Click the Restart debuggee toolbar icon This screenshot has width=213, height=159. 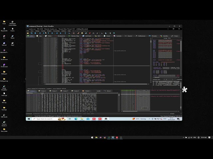click(32, 33)
